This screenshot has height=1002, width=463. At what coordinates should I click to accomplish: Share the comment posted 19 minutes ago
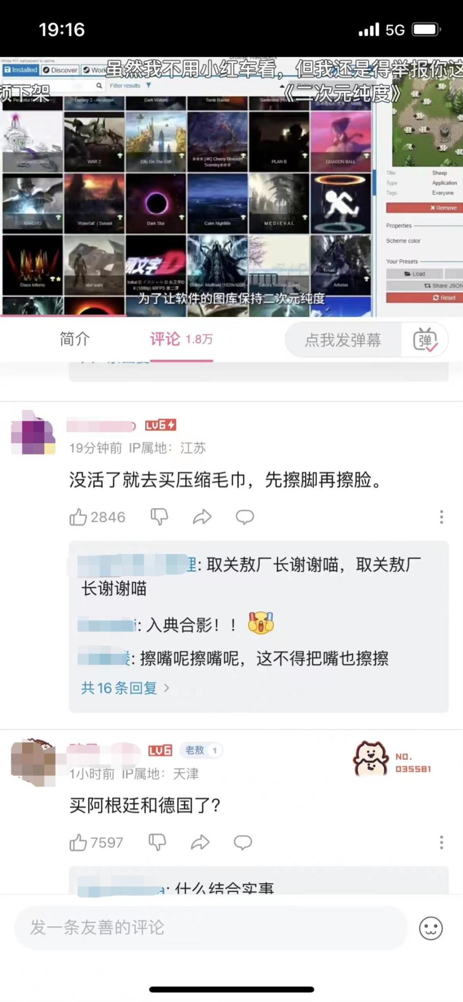pos(202,517)
